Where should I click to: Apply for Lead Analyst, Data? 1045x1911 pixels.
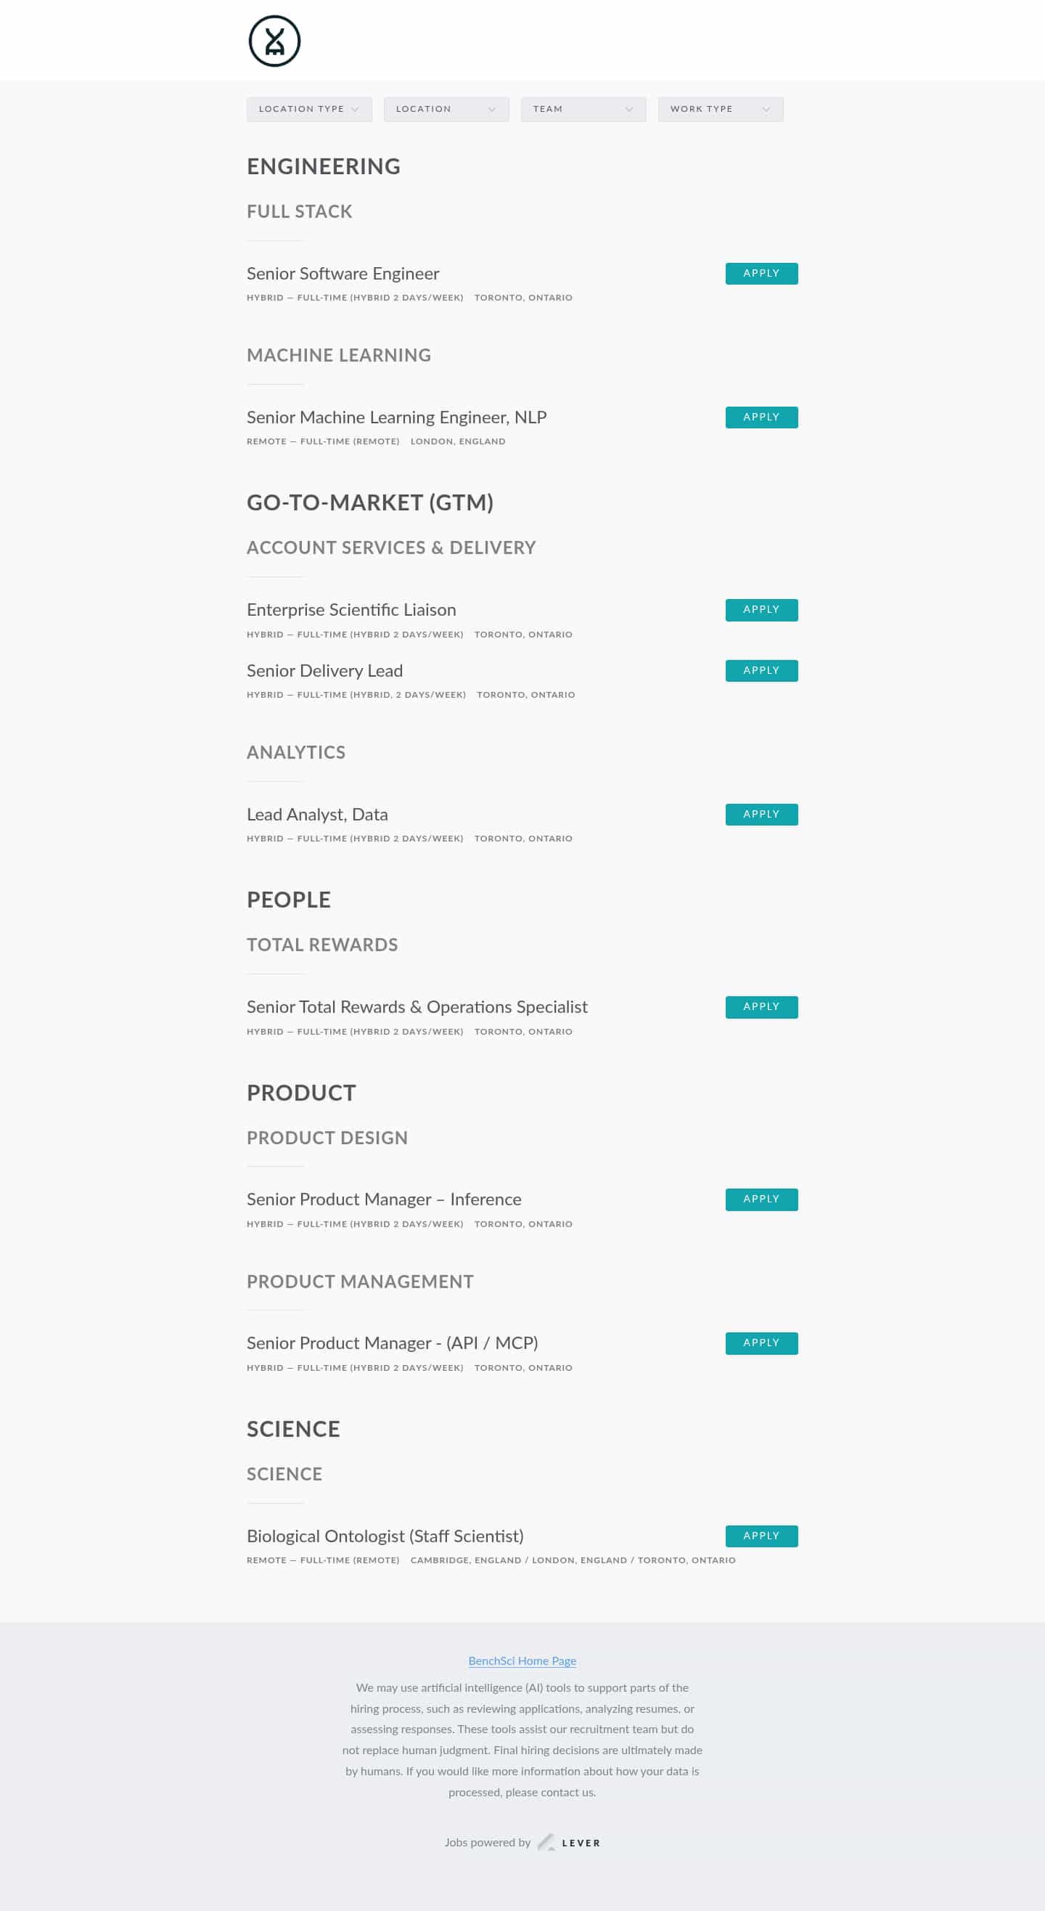click(761, 814)
